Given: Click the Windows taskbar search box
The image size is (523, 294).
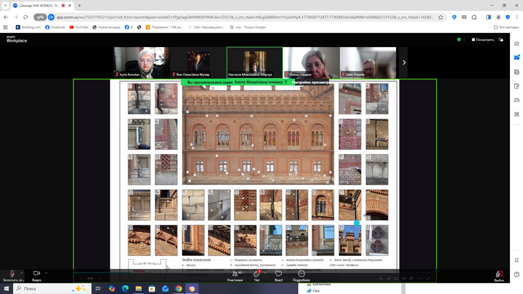Looking at the screenshot, I should [52, 288].
